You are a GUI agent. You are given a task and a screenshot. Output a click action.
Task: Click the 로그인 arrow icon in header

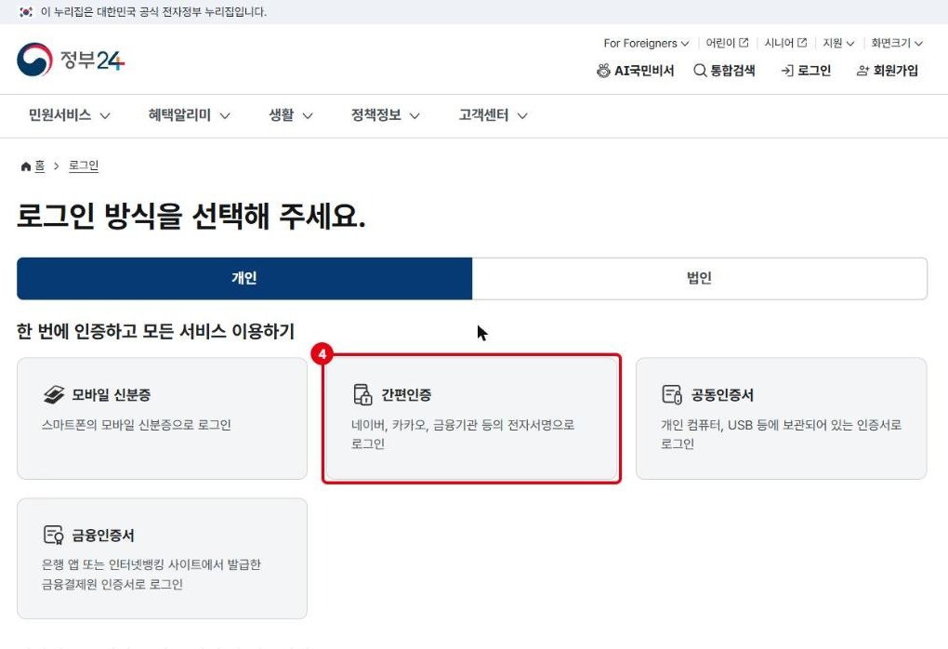787,71
